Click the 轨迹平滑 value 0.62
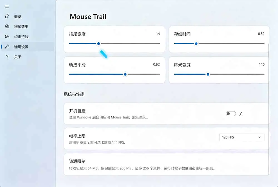Image resolution: width=278 pixels, height=187 pixels. (156, 65)
